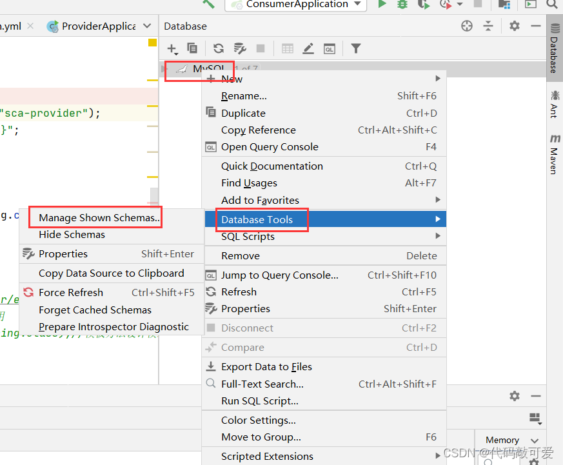Click the search magnifier icon top right

click(552, 4)
